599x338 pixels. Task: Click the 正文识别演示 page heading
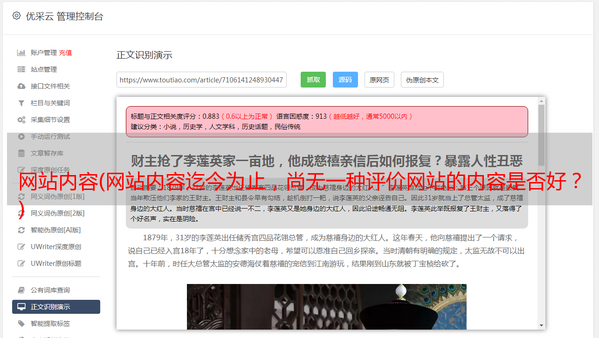(x=145, y=55)
